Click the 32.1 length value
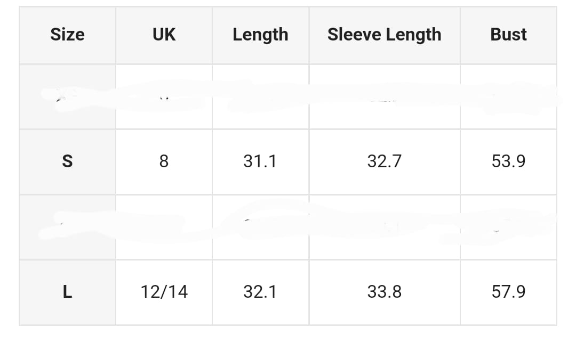 coord(260,292)
